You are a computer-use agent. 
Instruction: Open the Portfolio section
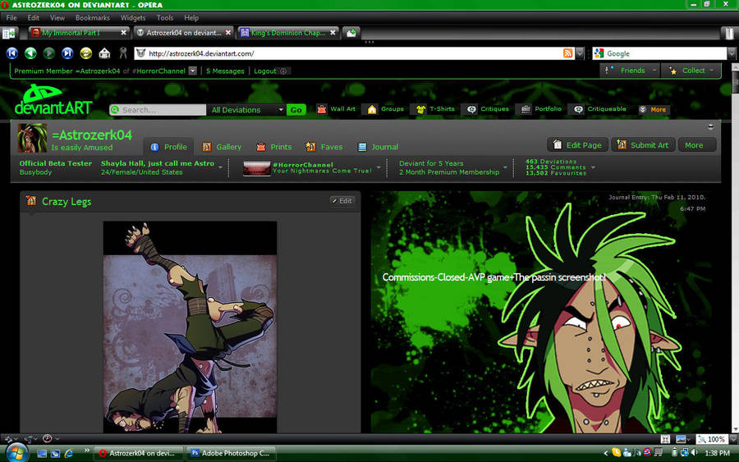pos(541,109)
